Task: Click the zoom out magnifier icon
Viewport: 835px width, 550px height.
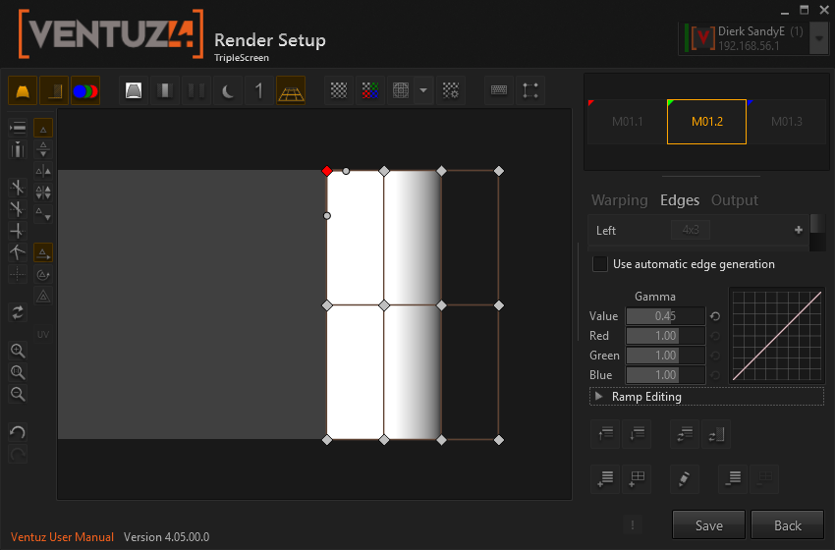Action: [x=18, y=394]
